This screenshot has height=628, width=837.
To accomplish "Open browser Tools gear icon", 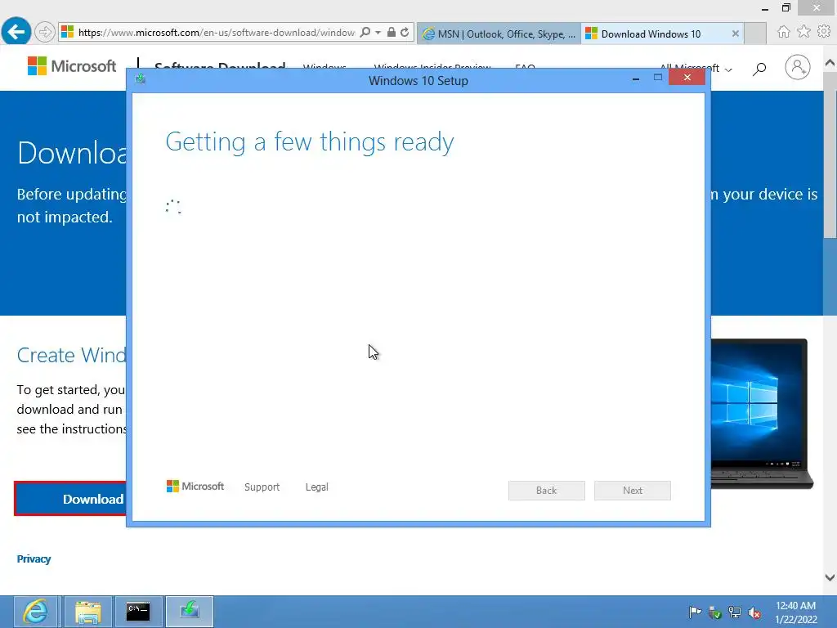I will [824, 32].
